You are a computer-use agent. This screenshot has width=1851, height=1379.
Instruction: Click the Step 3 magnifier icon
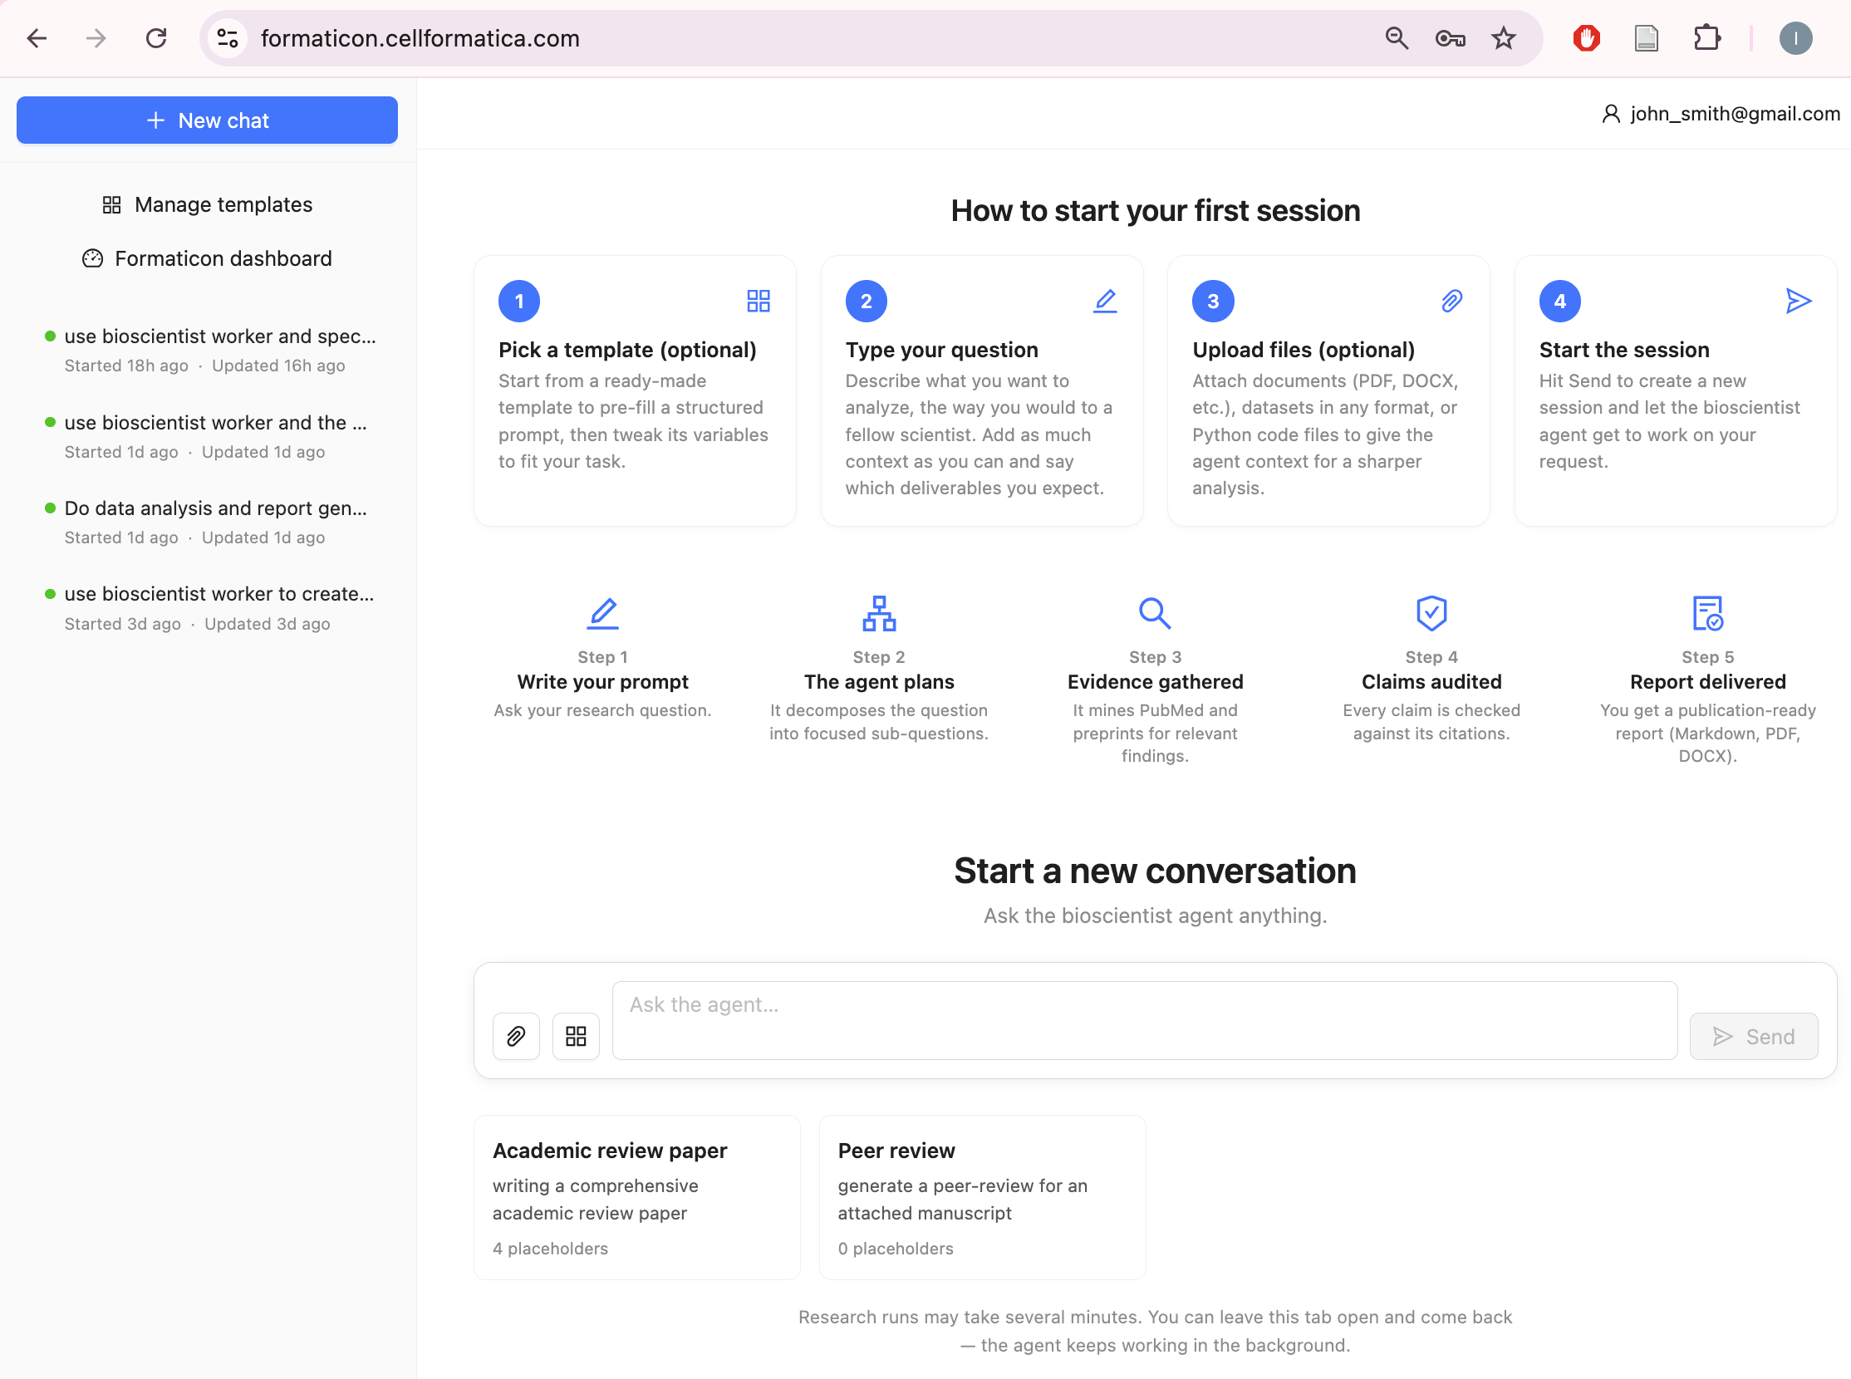(x=1156, y=614)
